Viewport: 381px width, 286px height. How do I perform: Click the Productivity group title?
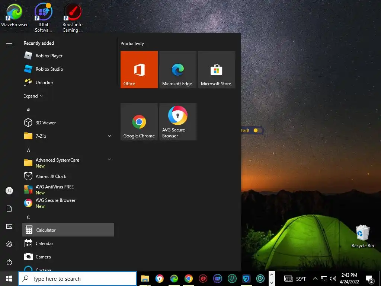pyautogui.click(x=132, y=44)
